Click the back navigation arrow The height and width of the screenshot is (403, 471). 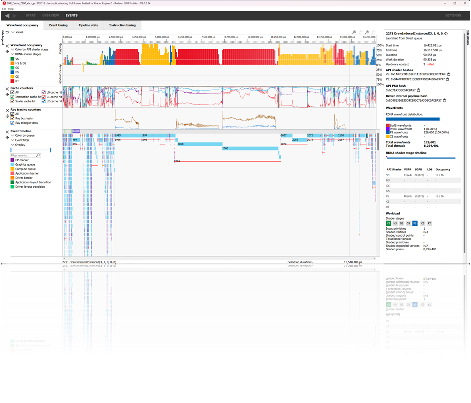6,15
